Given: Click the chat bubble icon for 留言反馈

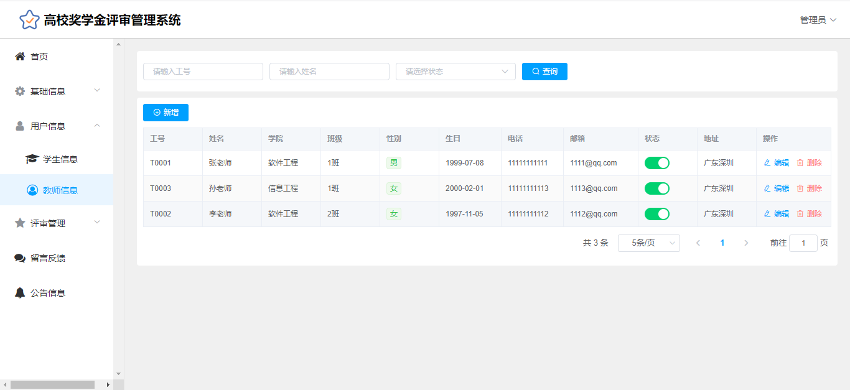Looking at the screenshot, I should 20,258.
